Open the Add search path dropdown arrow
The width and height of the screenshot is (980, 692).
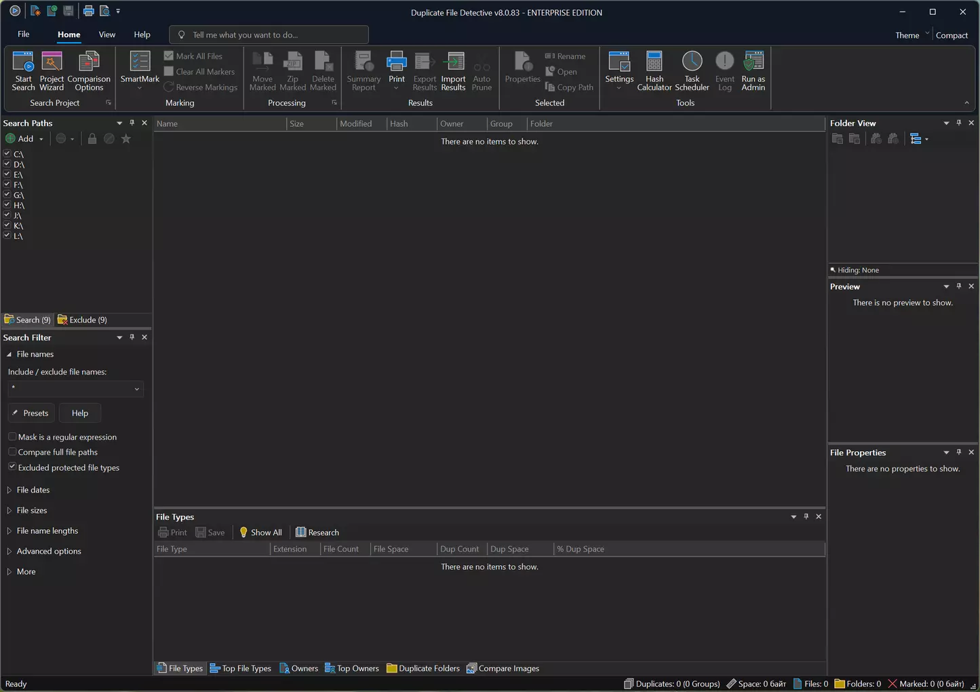pyautogui.click(x=41, y=139)
